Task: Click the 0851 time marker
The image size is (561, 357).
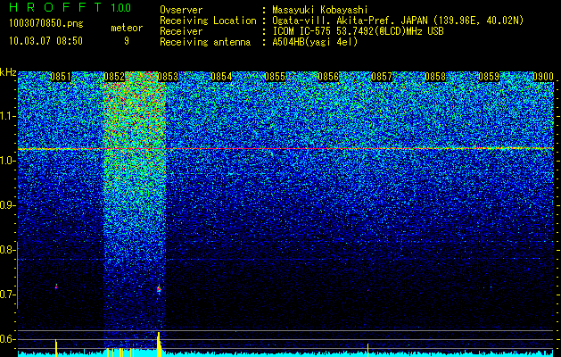Action: point(61,77)
